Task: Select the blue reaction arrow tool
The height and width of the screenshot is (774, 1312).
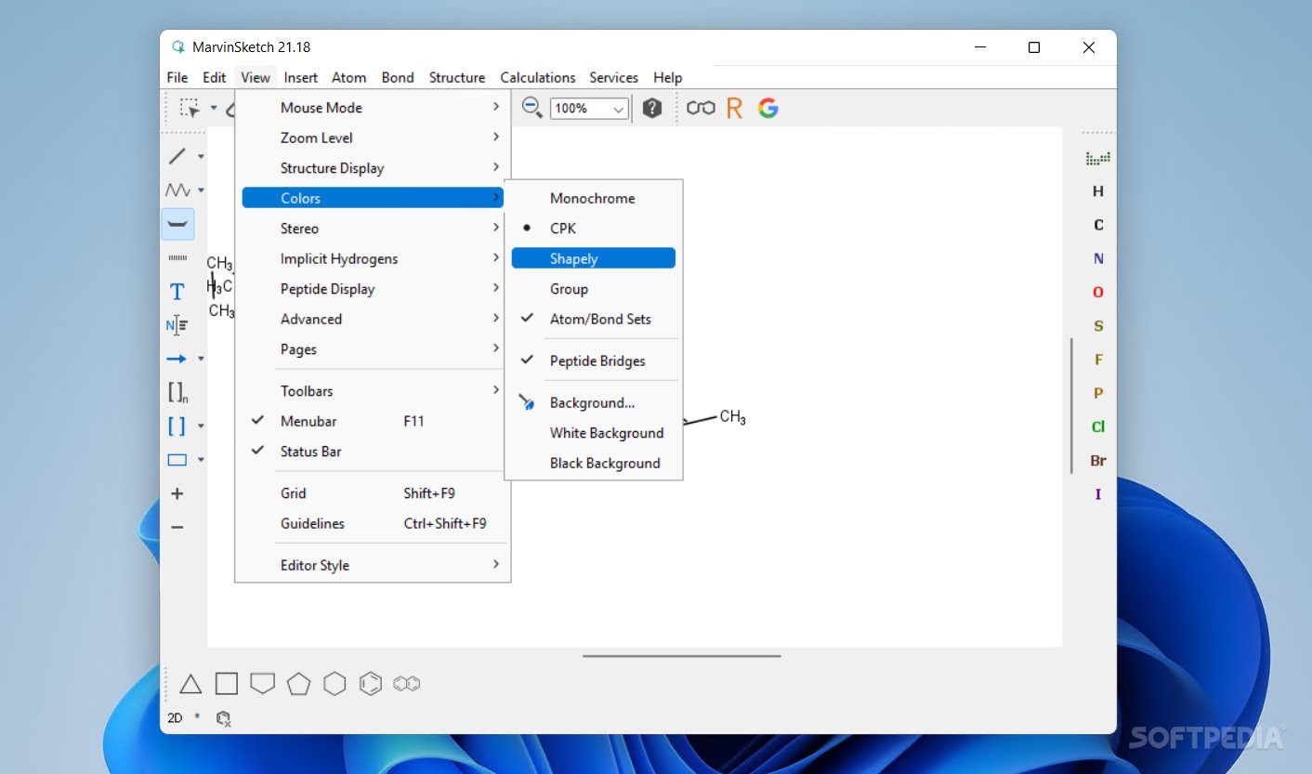Action: pyautogui.click(x=177, y=359)
